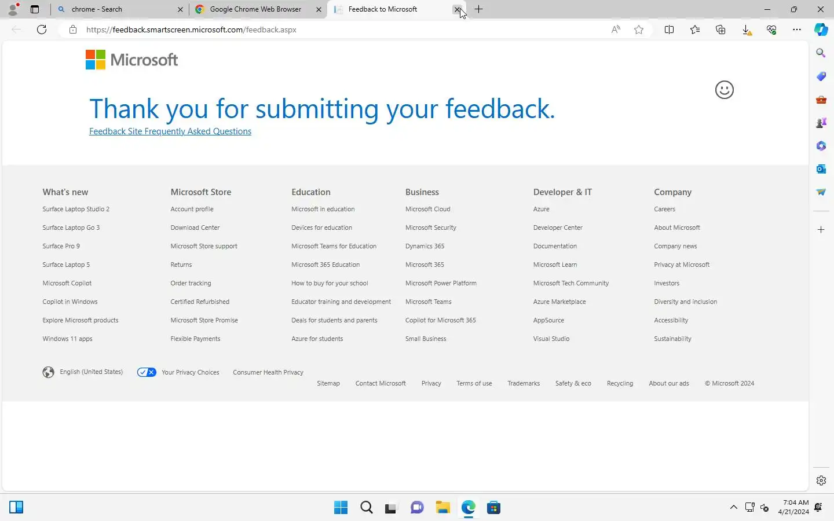Screen dimensions: 834x521
Task: Open sidebar Tools briefcase icon
Action: [821, 100]
